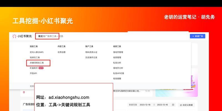222x111 pixels.
Task: Open 盯盘助手 menu entry
Action: pos(34,68)
